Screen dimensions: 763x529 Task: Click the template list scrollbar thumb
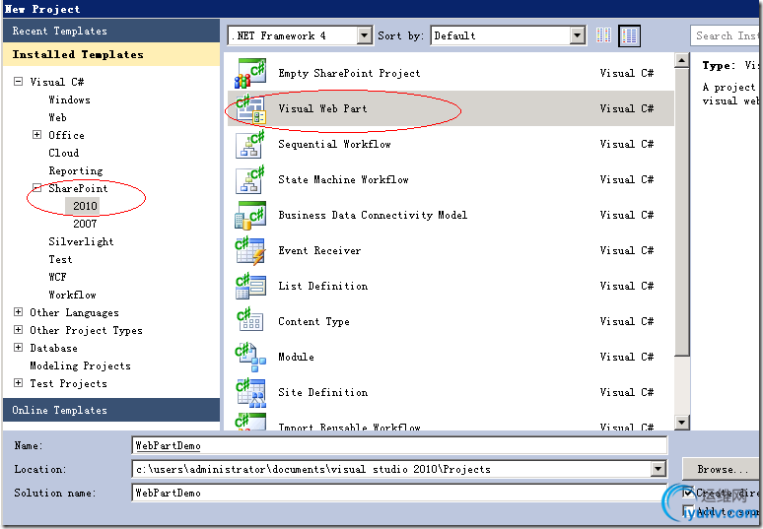pyautogui.click(x=682, y=213)
